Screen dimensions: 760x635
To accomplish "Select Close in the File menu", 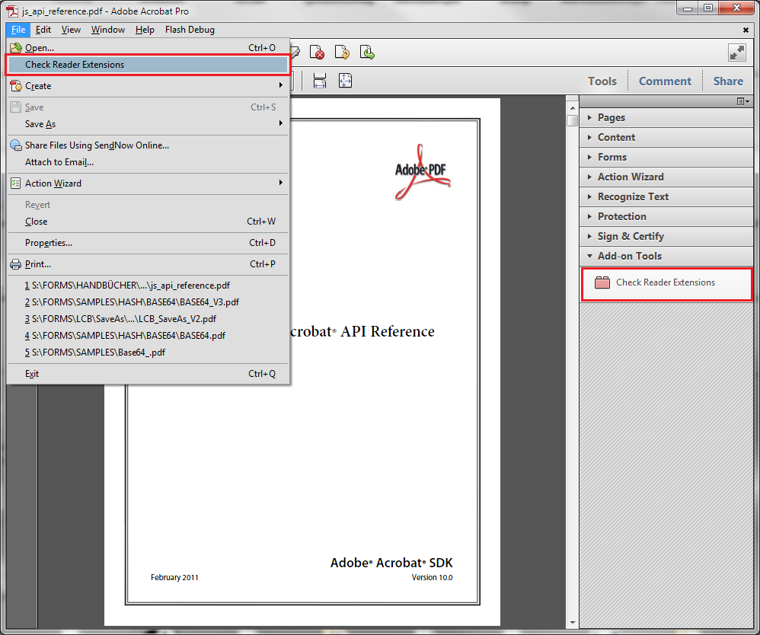I will click(x=148, y=222).
